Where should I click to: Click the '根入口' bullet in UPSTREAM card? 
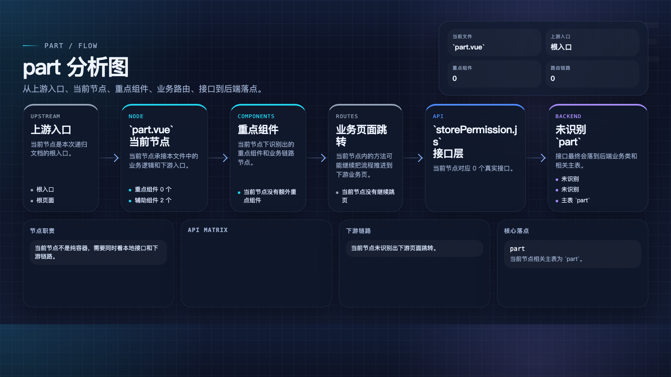(x=45, y=189)
